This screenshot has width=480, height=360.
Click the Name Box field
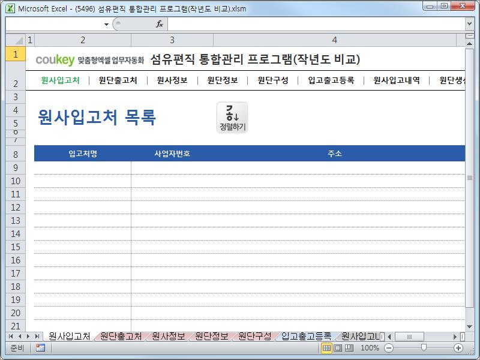coord(55,24)
